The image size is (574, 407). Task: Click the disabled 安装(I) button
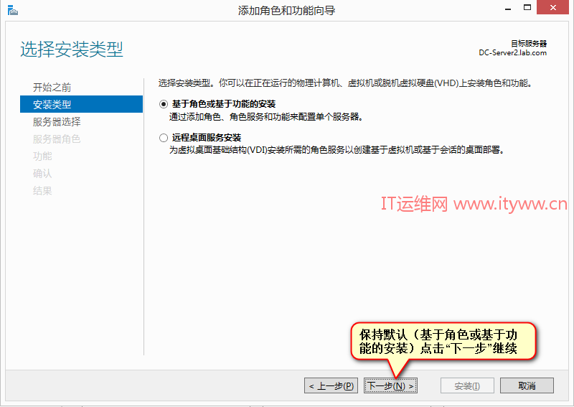pyautogui.click(x=467, y=385)
